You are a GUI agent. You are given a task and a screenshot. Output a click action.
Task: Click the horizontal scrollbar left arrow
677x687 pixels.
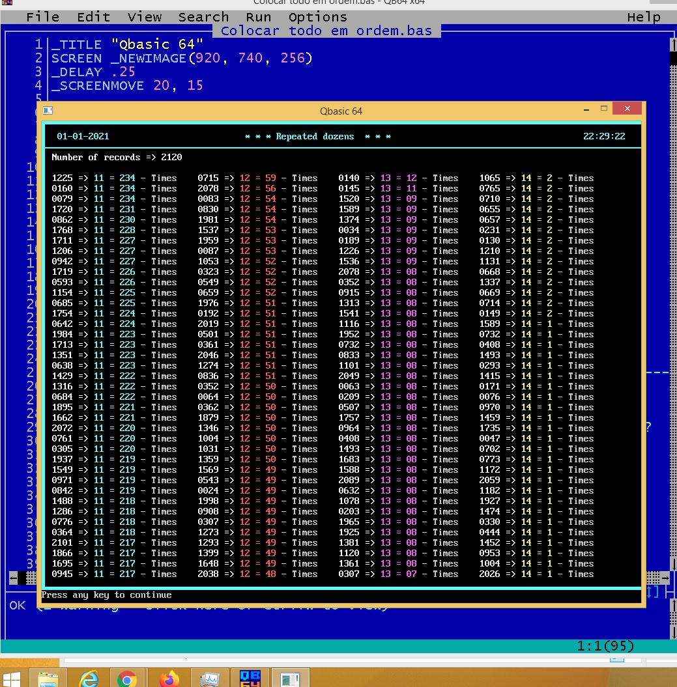[12, 578]
